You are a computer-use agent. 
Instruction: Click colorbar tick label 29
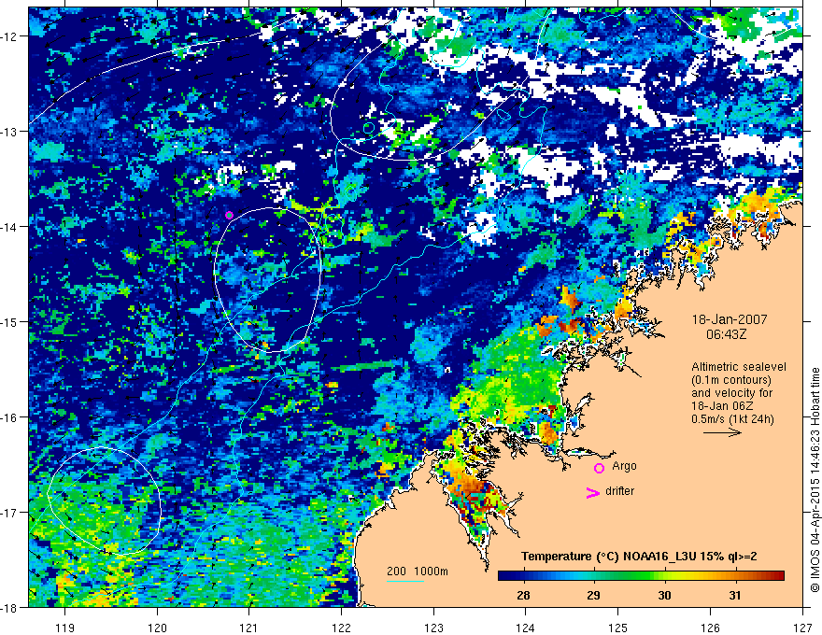tap(593, 595)
